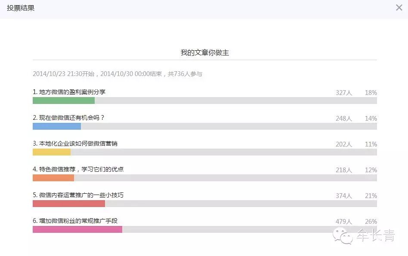
Task: Click the 投票结果 header title
Action: (x=21, y=8)
